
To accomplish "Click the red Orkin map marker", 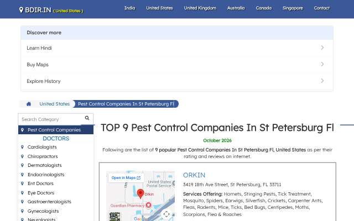I will 140,193.
